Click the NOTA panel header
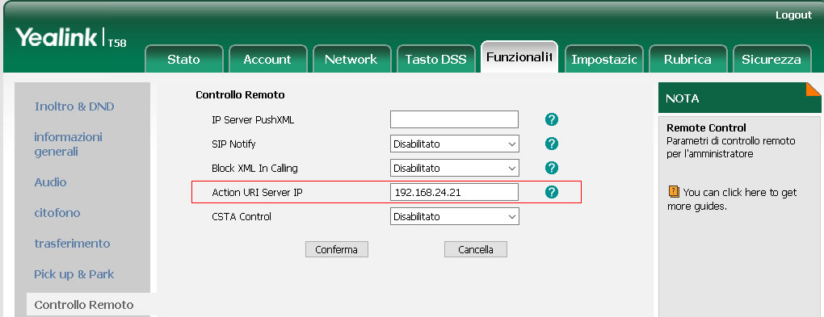 point(739,98)
